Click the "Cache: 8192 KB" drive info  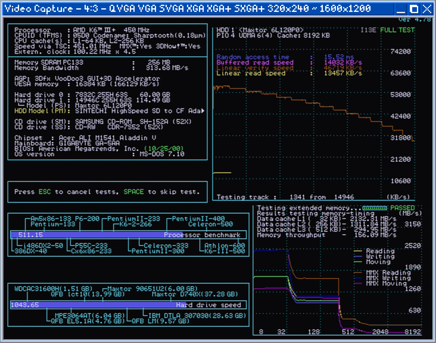303,35
